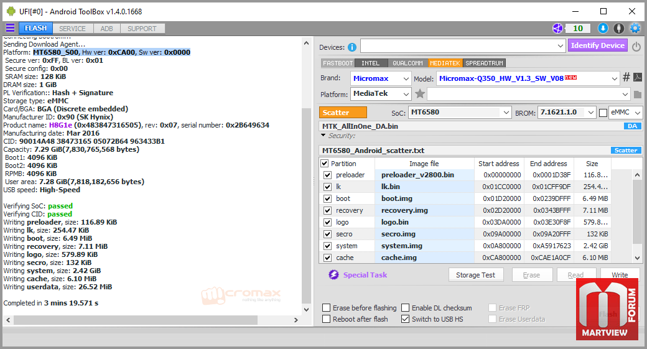Click the system.img image file cell

[424, 246]
